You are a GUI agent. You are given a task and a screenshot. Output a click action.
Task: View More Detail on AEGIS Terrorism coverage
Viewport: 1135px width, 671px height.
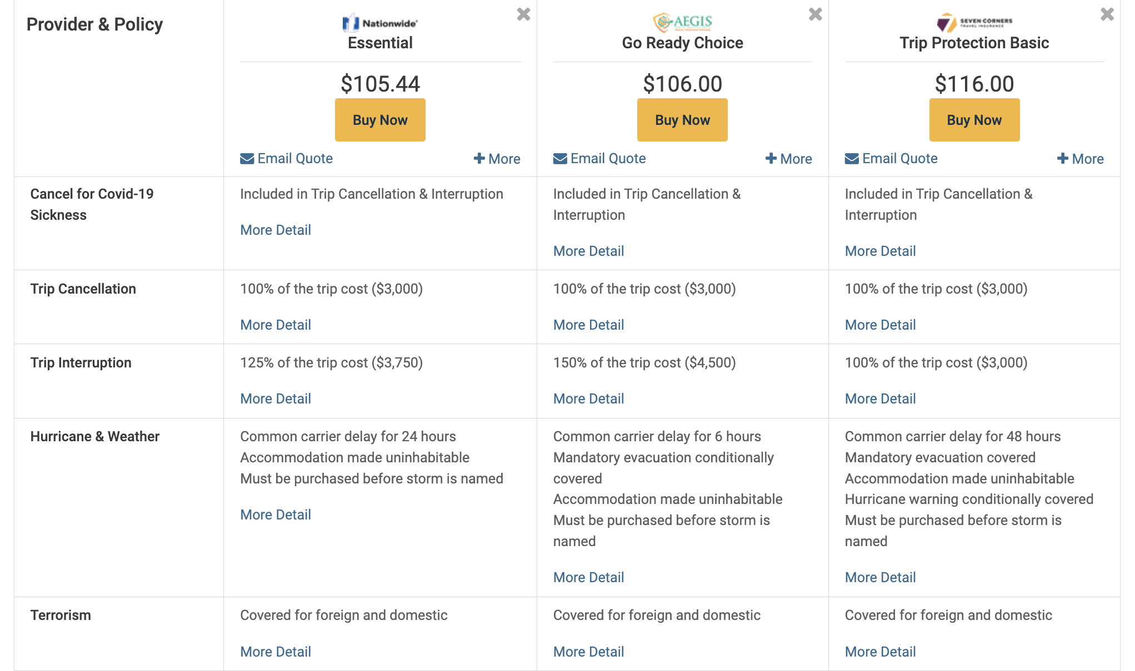(589, 652)
